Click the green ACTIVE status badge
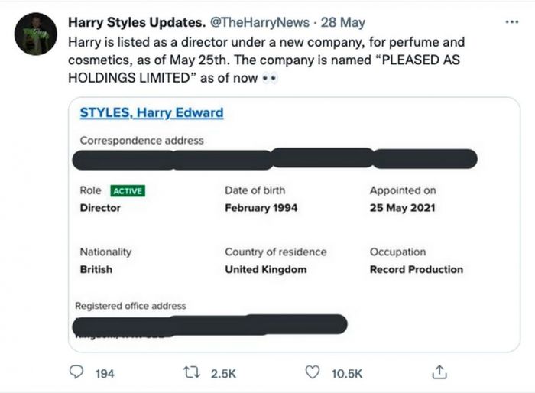Viewport: 535px width, 393px height. coord(127,191)
